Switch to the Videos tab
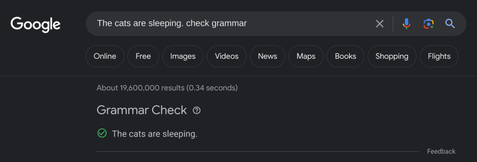 [226, 56]
